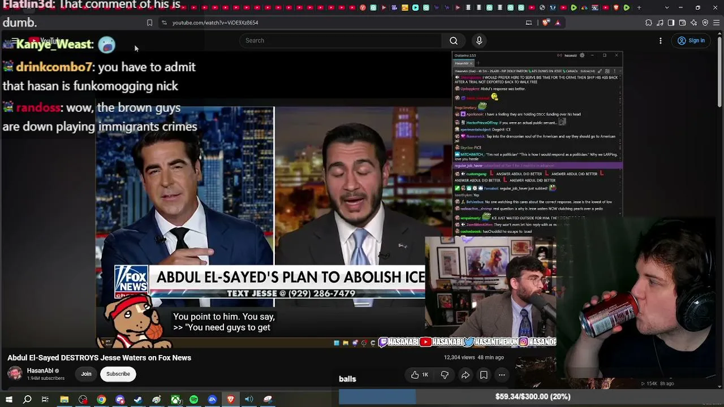The width and height of the screenshot is (724, 407).
Task: Save the video with the bookmark icon
Action: coord(484,375)
